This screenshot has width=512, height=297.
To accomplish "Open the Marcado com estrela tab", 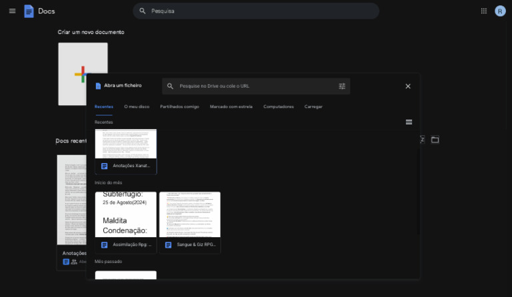I will [231, 107].
